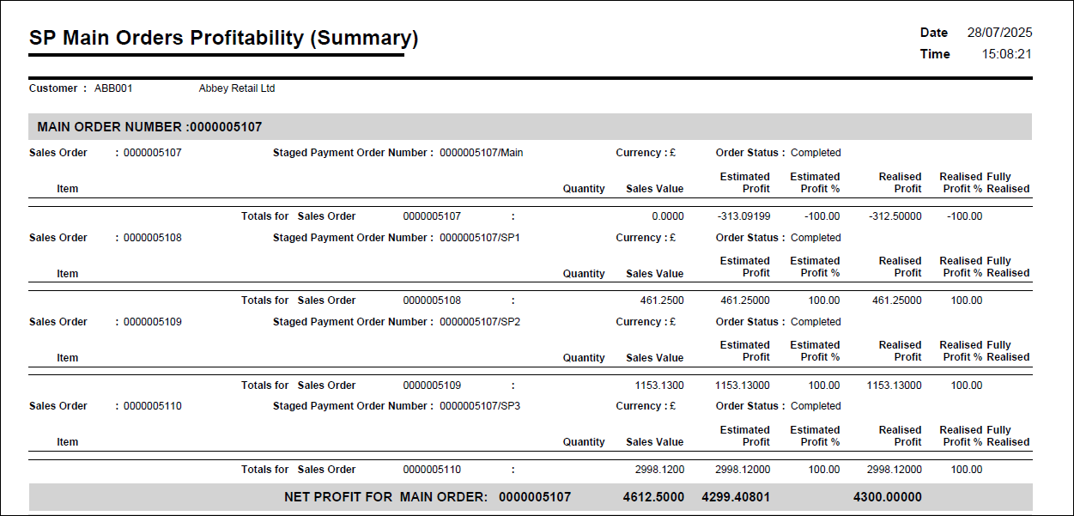Click the report title SP Main Orders Profitability
The image size is (1074, 516).
(223, 39)
